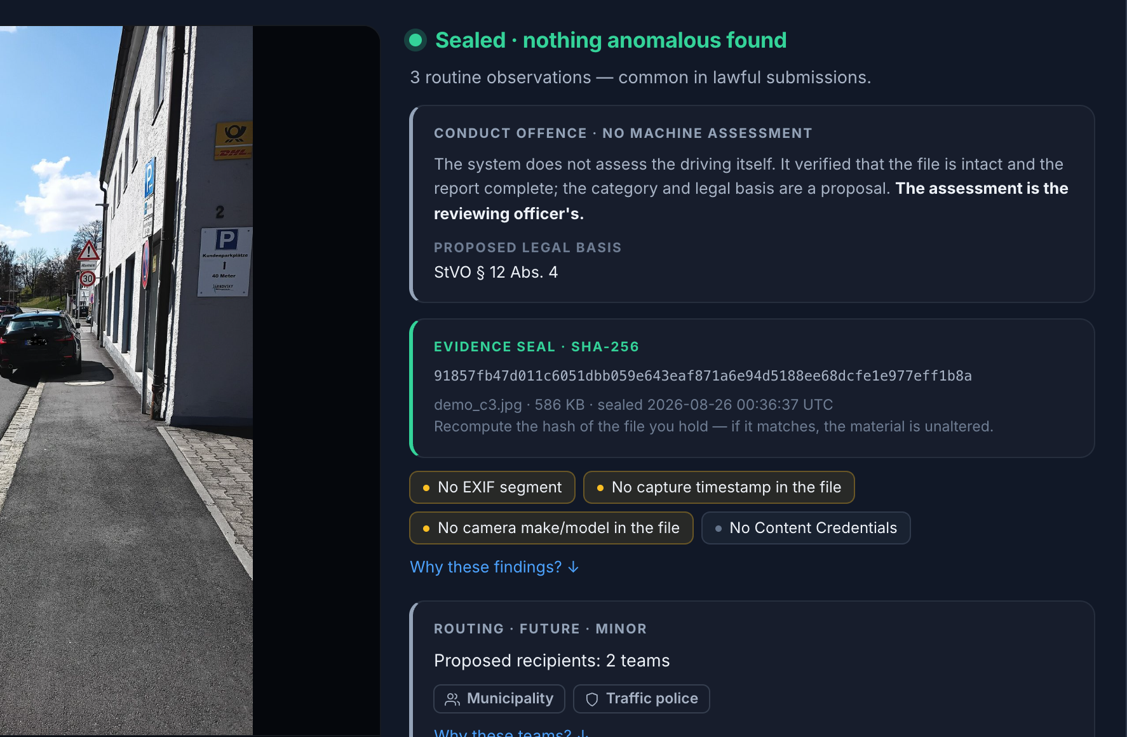1127x737 pixels.
Task: Select the No capture timestamp in the file chip
Action: coord(719,487)
